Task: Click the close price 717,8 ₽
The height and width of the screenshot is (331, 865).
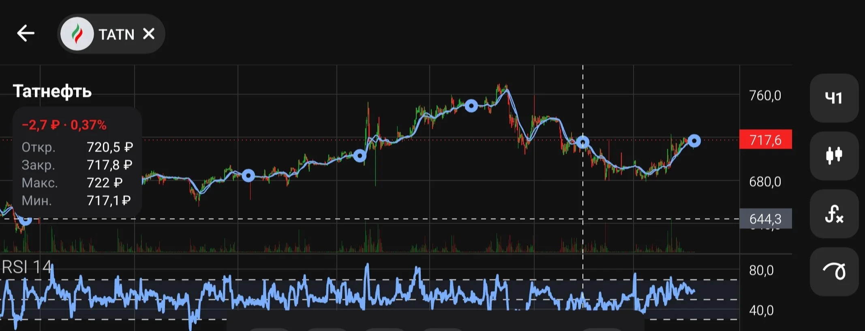Action: 109,165
